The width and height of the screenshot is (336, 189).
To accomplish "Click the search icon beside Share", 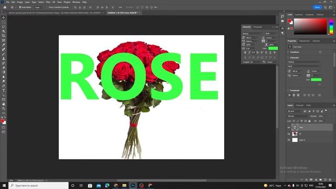I will [x=325, y=7].
